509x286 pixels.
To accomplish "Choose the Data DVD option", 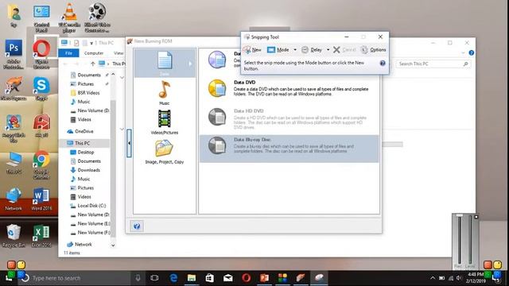I will (289, 88).
